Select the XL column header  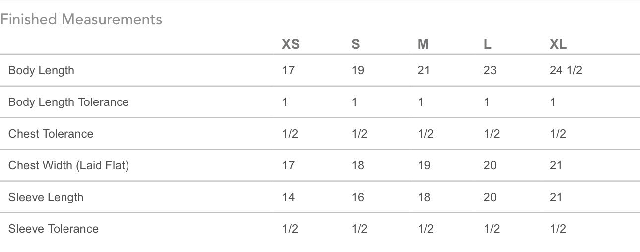tap(558, 44)
